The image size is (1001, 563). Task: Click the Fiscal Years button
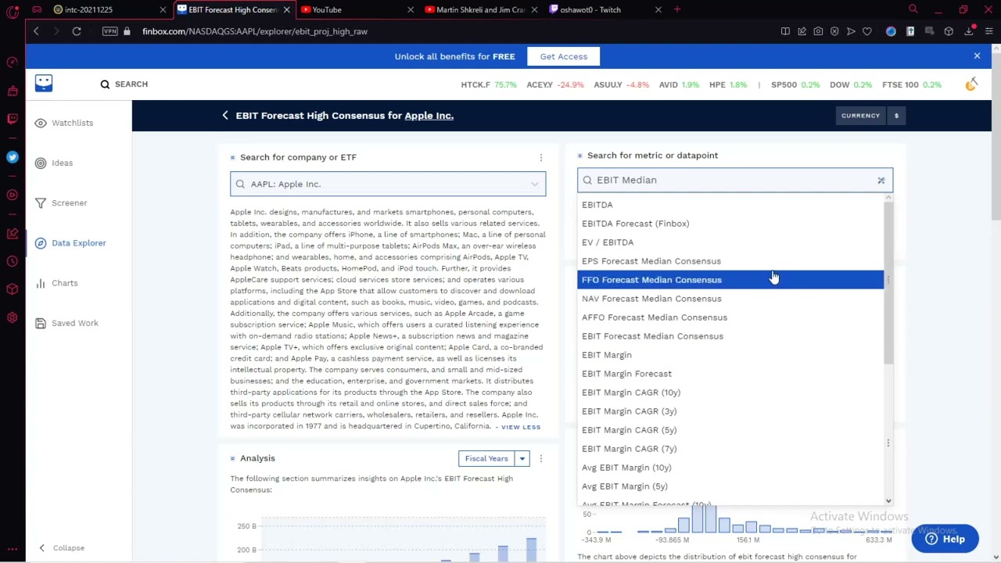coord(486,459)
